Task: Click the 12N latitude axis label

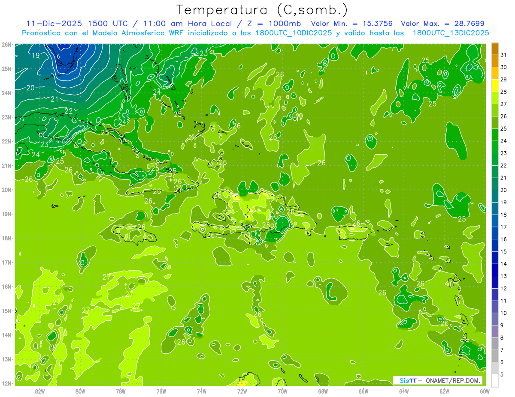Action: click(x=6, y=383)
